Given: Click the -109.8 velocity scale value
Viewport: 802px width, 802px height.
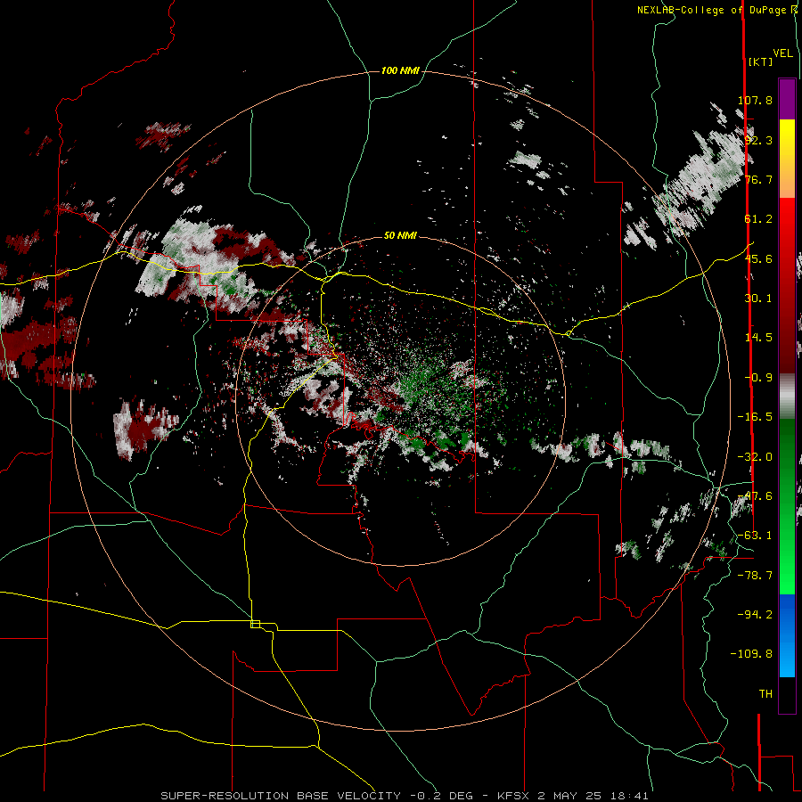Looking at the screenshot, I should 751,654.
